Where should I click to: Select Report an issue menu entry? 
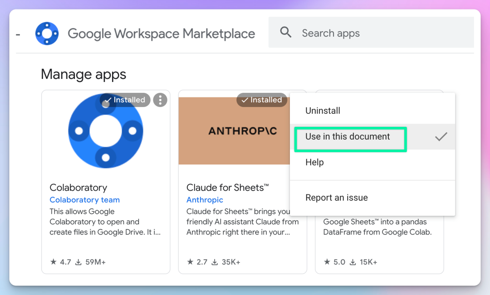337,198
